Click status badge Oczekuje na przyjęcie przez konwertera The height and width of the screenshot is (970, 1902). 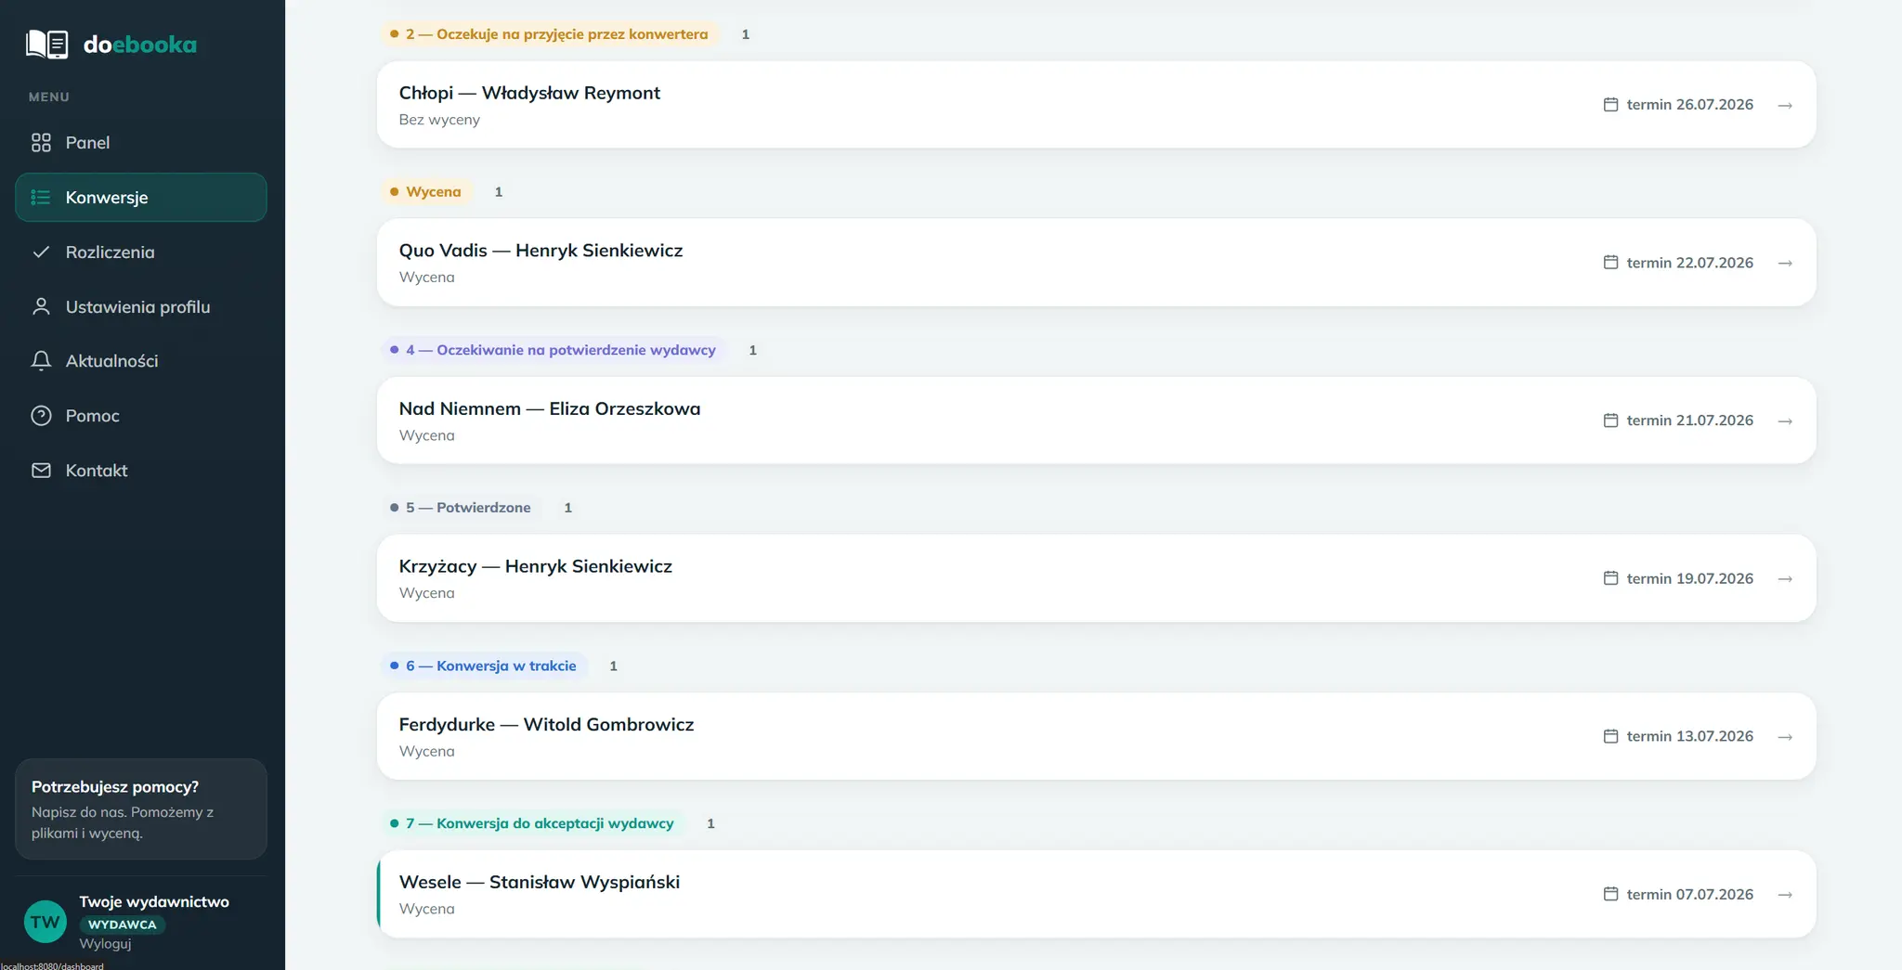tap(550, 34)
